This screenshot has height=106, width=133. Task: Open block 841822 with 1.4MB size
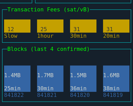[17, 79]
